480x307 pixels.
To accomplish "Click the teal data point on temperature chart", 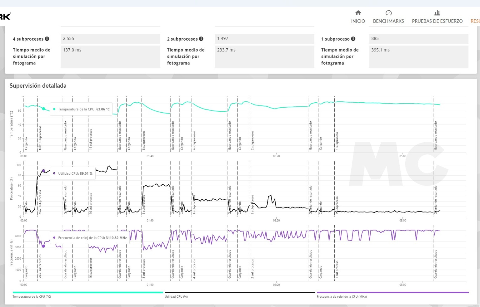I will tap(43, 109).
